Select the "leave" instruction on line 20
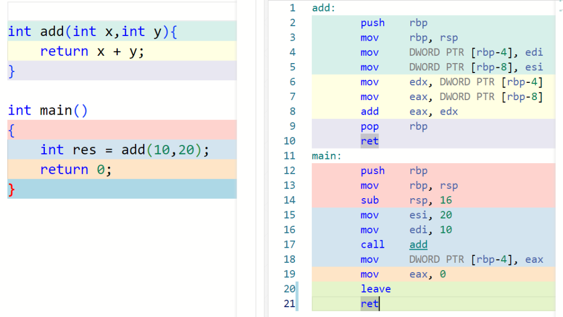 pos(375,289)
